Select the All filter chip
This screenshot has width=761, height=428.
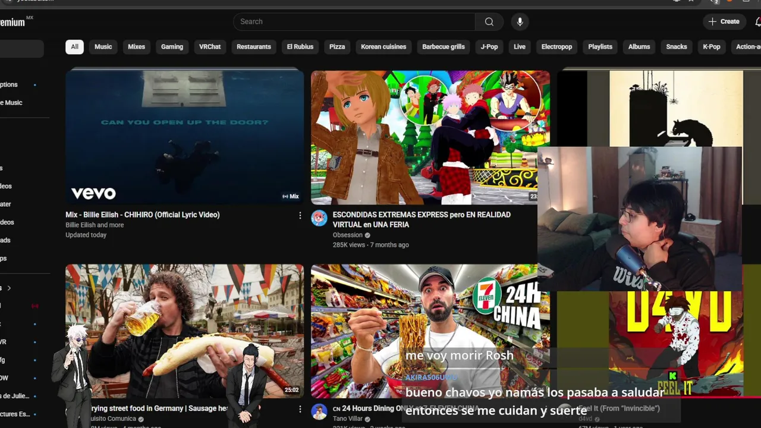[74, 47]
